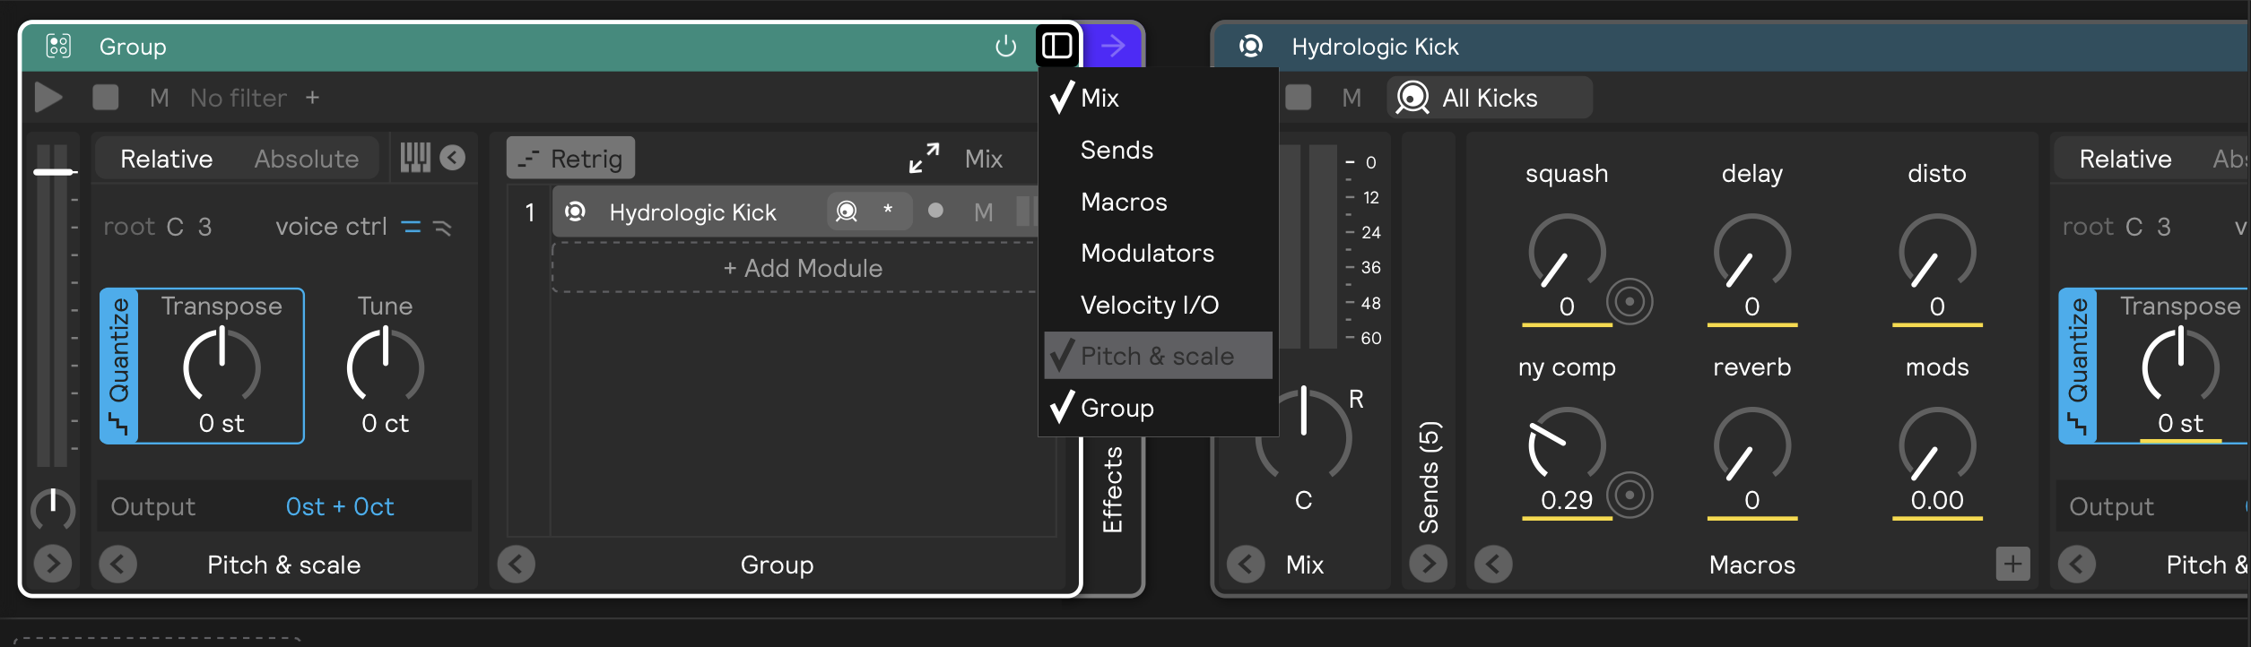This screenshot has width=2251, height=647.
Task: Click the squash macro knob
Action: [1567, 252]
